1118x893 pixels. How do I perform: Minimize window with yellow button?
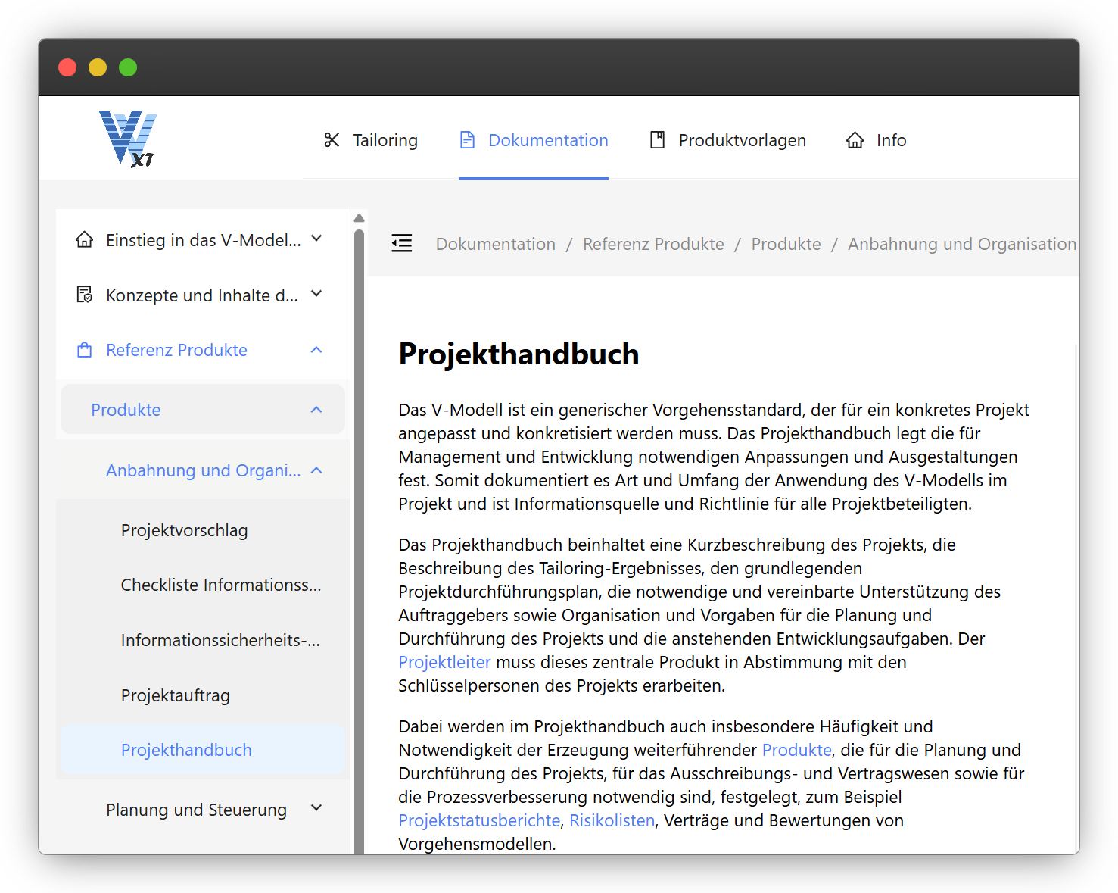(x=98, y=67)
